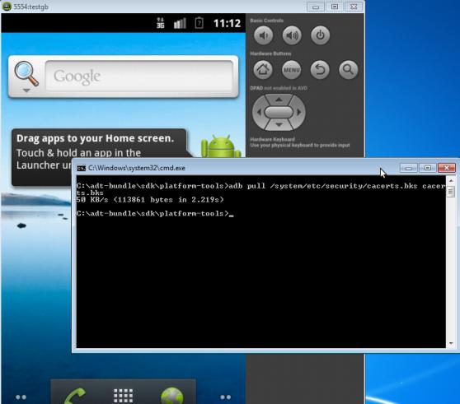Click the 11:12 clock in status bar

tap(227, 23)
